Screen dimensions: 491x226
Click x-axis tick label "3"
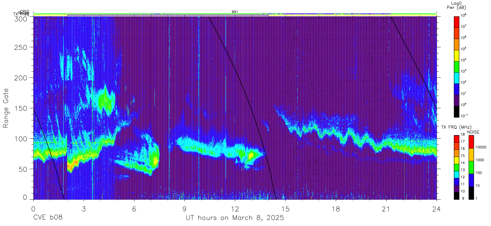pyautogui.click(x=84, y=209)
